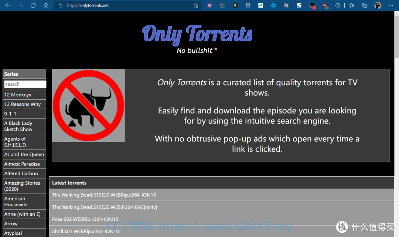The height and width of the screenshot is (237, 399).
Task: Focus the Series search box
Action: pos(25,84)
